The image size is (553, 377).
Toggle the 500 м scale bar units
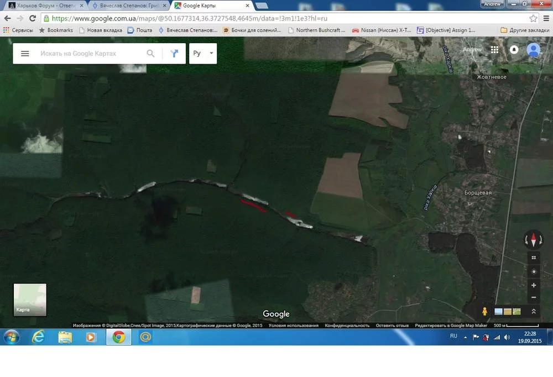pyautogui.click(x=516, y=326)
